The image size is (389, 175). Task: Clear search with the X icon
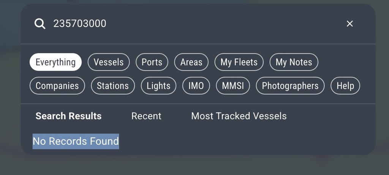click(x=349, y=24)
